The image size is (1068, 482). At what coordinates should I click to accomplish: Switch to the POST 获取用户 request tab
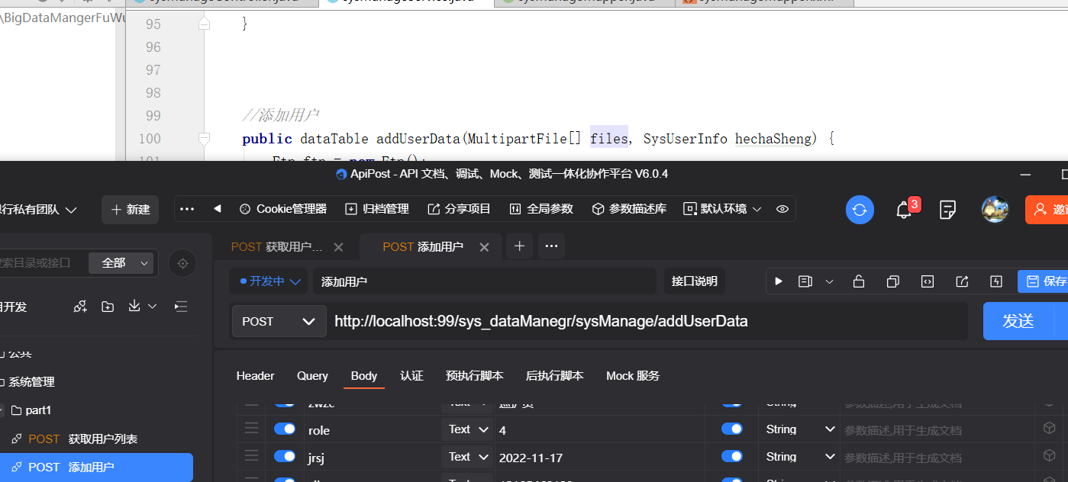(277, 247)
